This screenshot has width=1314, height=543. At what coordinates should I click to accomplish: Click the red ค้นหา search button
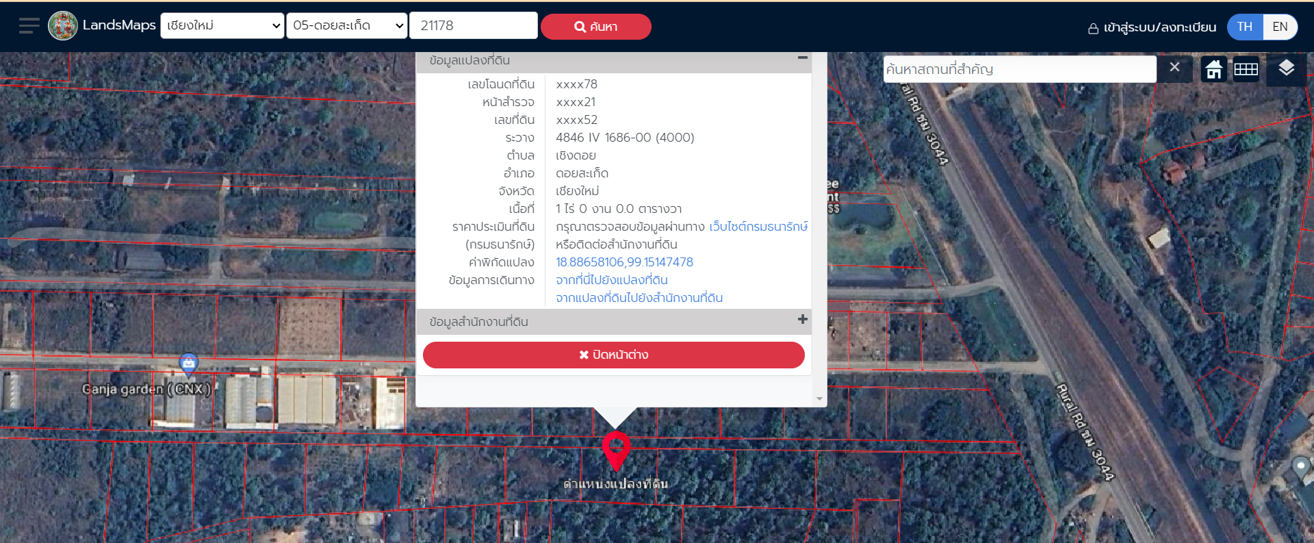pyautogui.click(x=595, y=27)
